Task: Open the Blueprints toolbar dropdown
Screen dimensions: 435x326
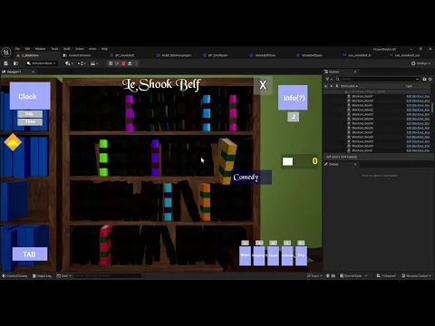Action: pos(82,63)
